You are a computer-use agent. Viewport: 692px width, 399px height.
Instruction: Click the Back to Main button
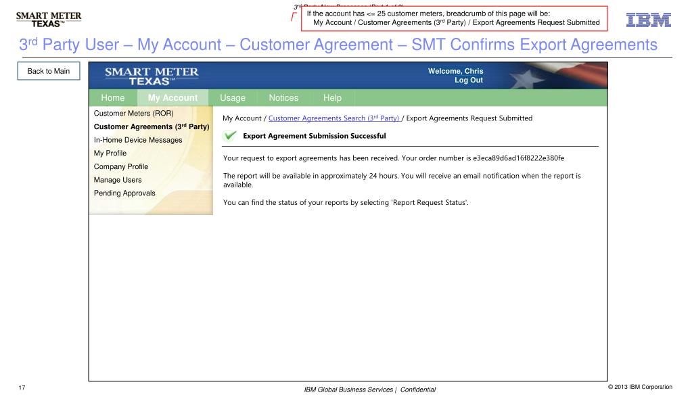coord(49,71)
